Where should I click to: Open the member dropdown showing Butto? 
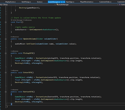coord(122,5)
